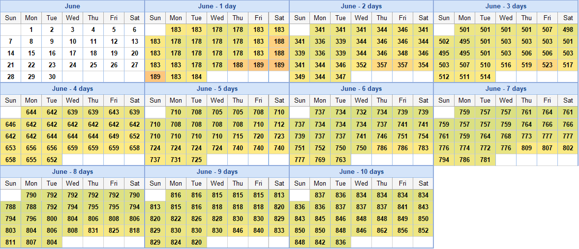Click Wed column header in June - 6 days
This screenshot has width=579, height=249.
click(361, 101)
